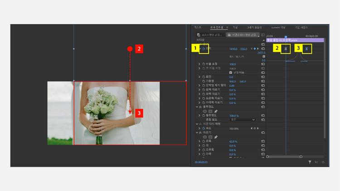Toggle the fx switch of 불투명도 effect
The width and height of the screenshot is (340, 191).
200,107
